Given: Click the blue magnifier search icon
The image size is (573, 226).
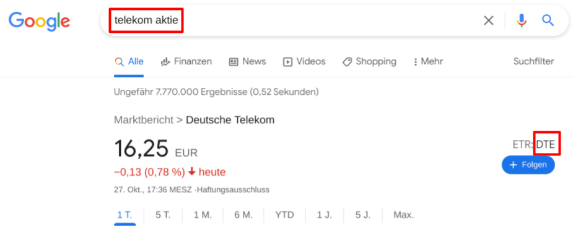Looking at the screenshot, I should pos(548,20).
